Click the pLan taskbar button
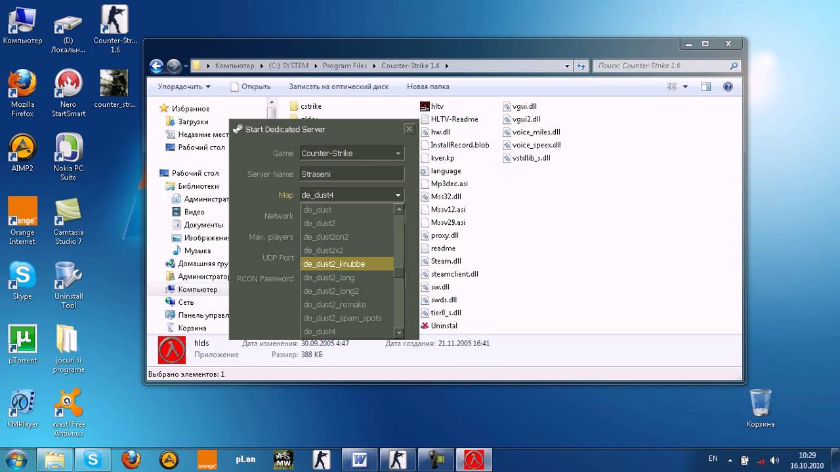 [245, 460]
